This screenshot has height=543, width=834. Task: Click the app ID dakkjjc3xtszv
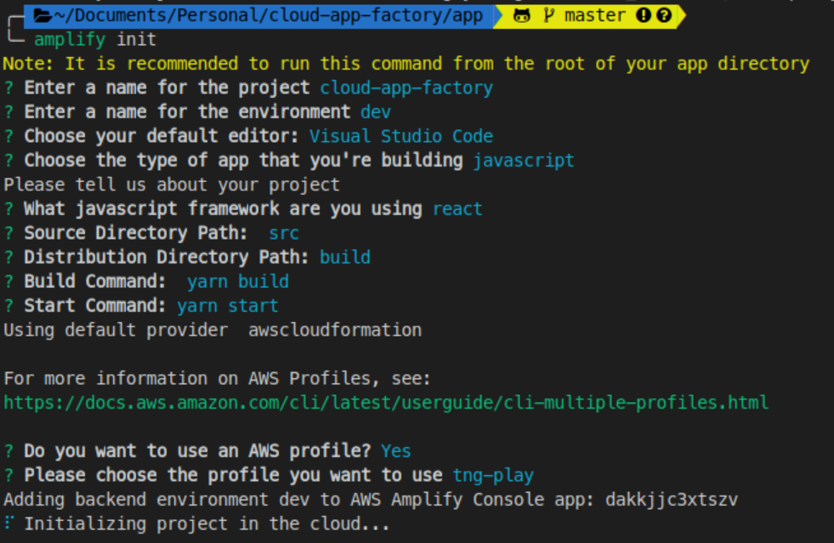tap(672, 500)
